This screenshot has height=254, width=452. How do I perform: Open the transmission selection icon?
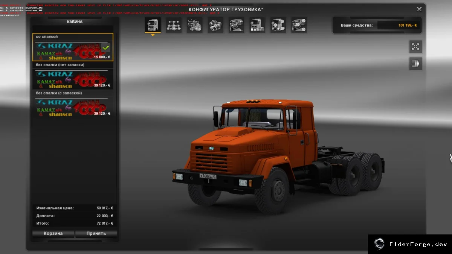215,25
